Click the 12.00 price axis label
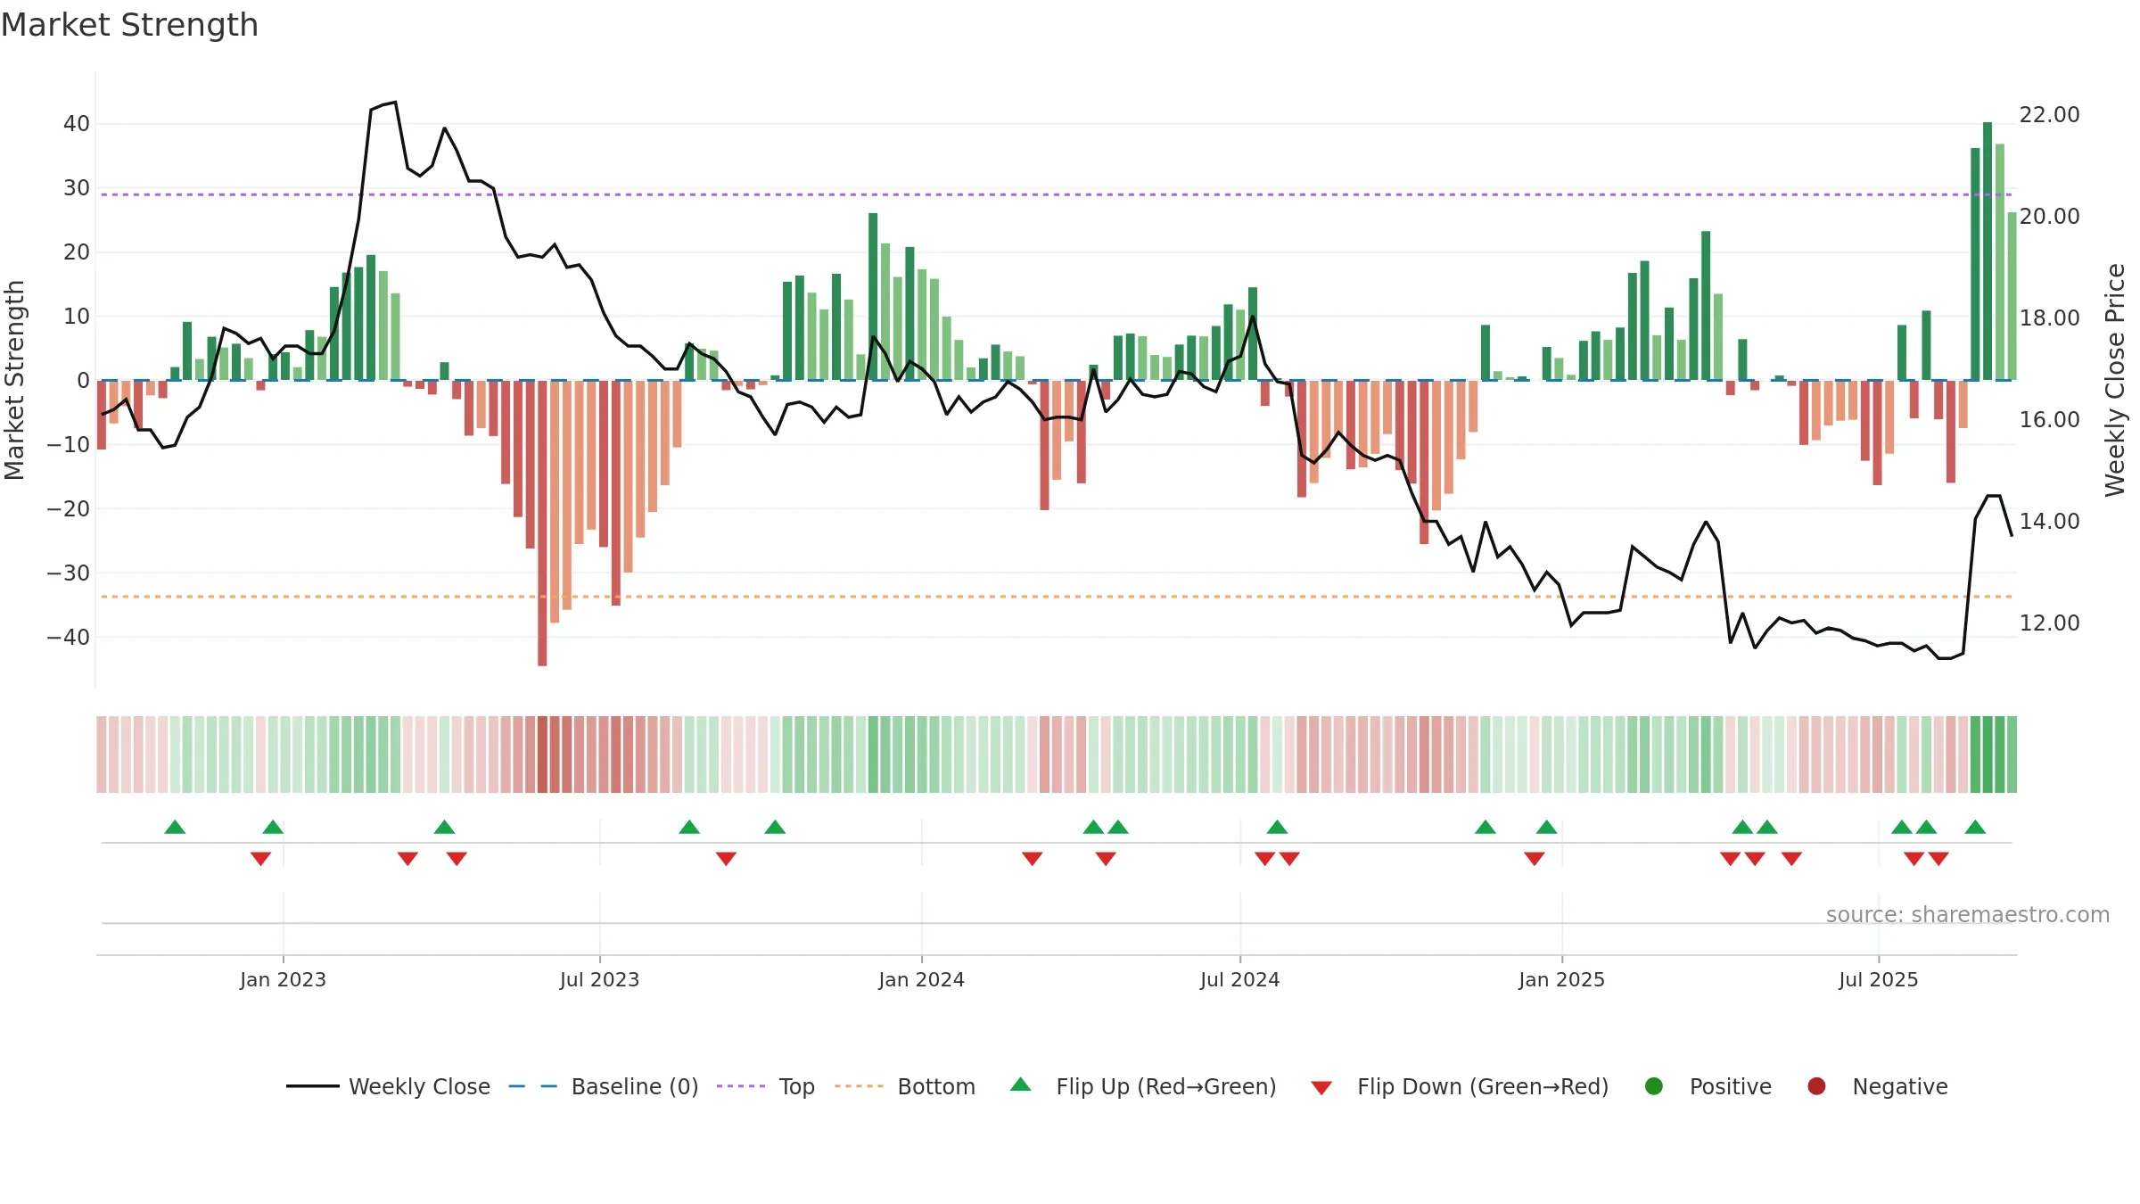 click(x=2049, y=623)
